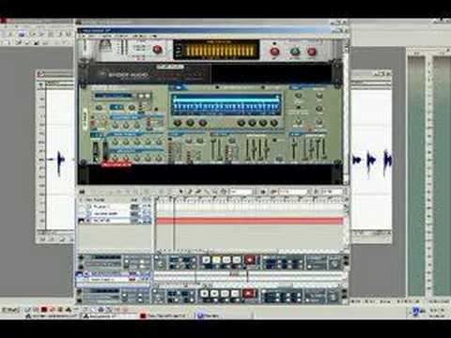Click the rewind button in upper transport panel

click(x=226, y=260)
